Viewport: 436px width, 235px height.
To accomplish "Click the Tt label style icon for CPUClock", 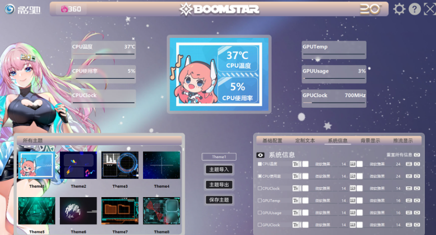I will click(x=296, y=188).
